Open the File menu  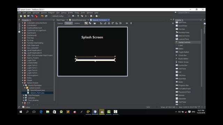click(x=20, y=13)
